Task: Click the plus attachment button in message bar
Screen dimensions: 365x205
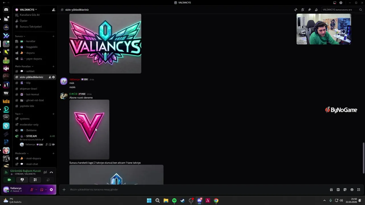Action: coord(64,190)
